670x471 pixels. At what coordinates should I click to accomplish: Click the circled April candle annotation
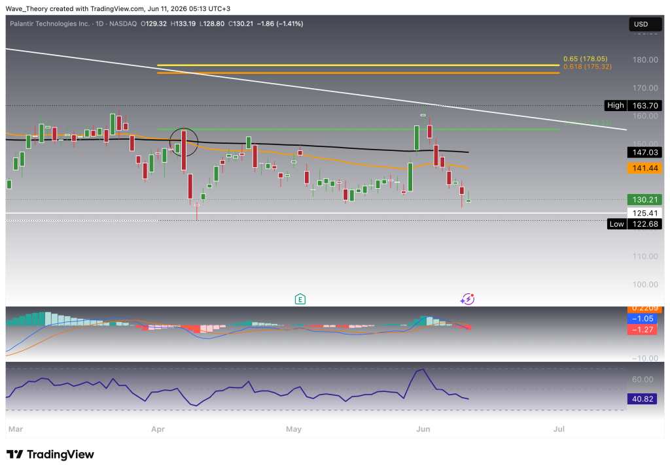pos(184,142)
